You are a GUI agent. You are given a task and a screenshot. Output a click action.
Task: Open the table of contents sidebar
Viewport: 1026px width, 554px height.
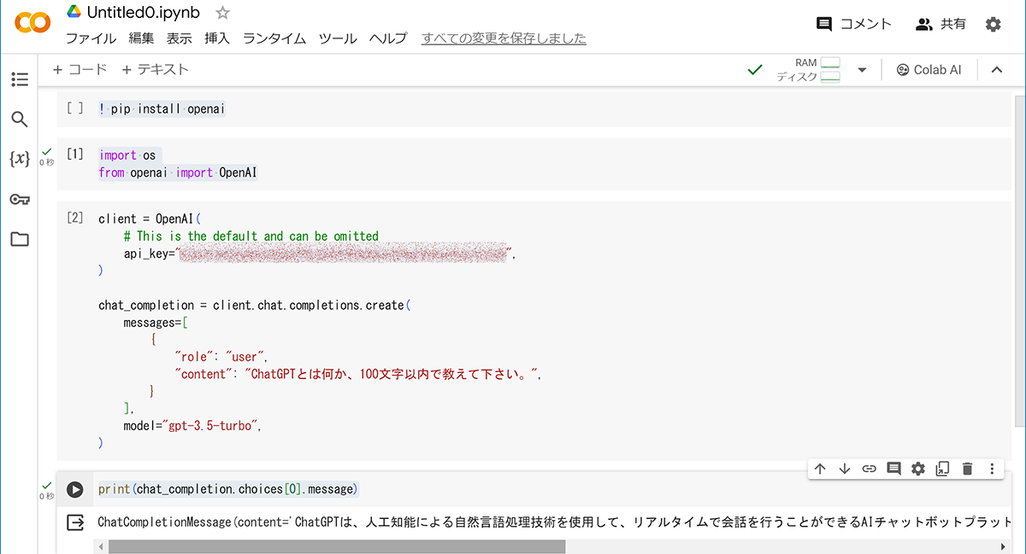20,79
